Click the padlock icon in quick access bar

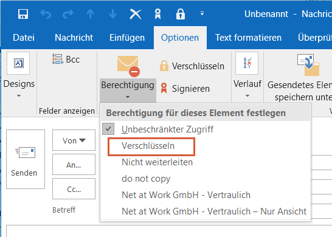181,14
